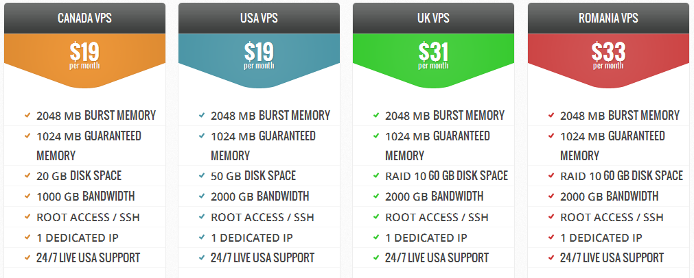
Task: Click orange checkmark next to 1000 GB Bandwidth
Action: click(27, 197)
